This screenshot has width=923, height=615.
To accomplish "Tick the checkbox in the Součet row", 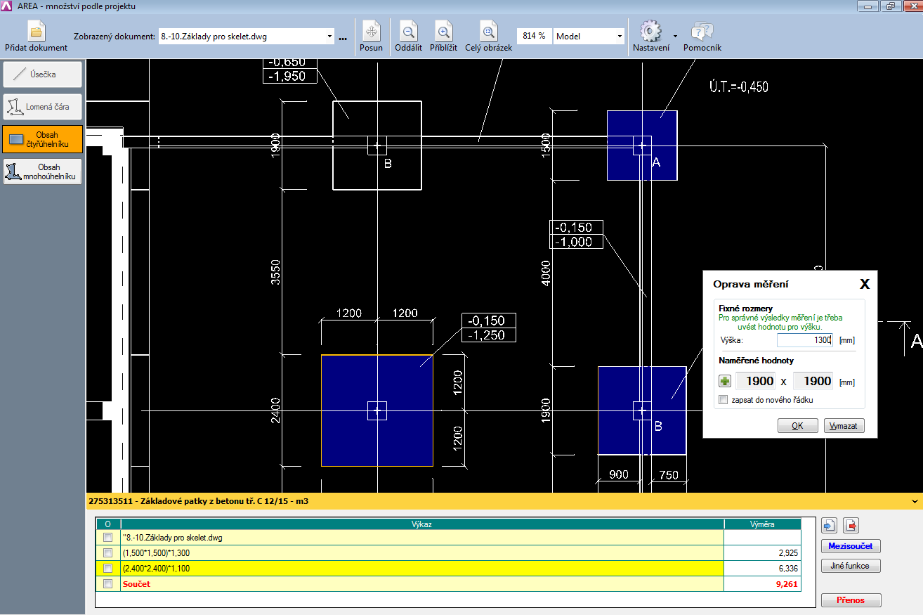I will (107, 584).
